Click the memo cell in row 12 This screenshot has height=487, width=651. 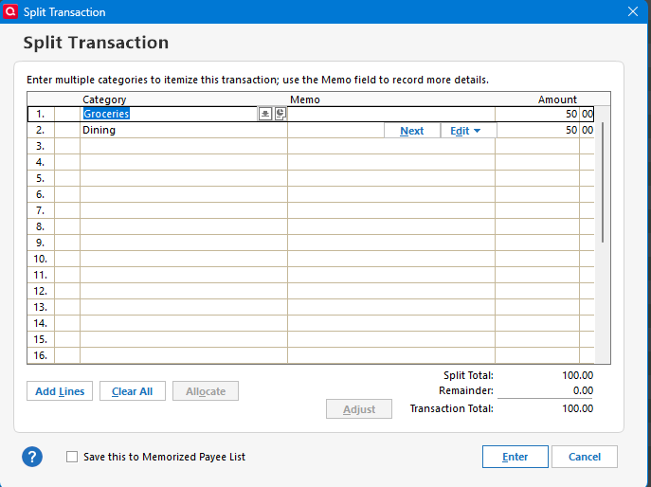click(391, 291)
